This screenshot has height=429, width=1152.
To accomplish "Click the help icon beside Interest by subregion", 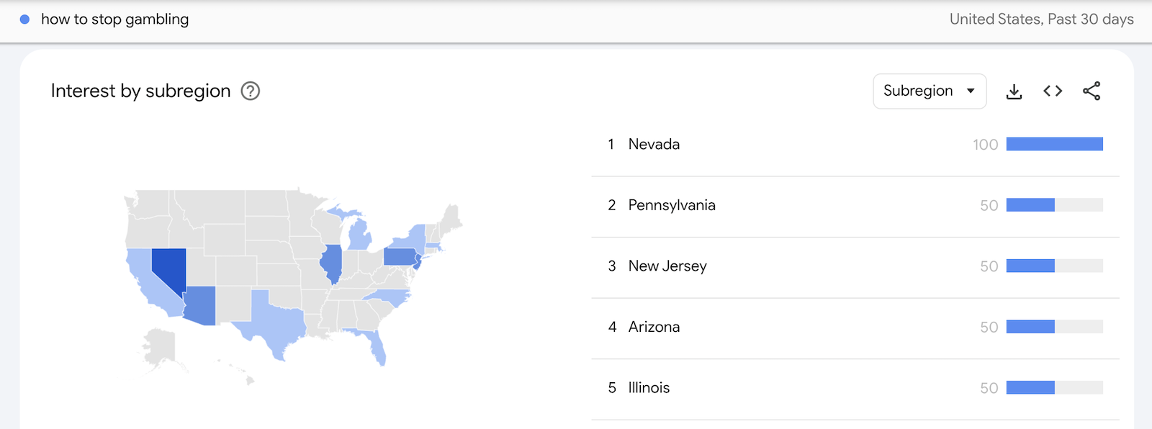I will pyautogui.click(x=250, y=91).
